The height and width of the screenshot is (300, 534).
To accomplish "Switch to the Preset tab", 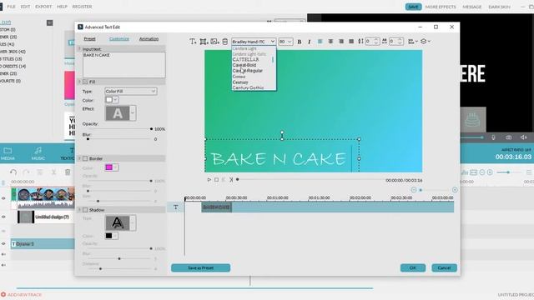I will 89,39.
